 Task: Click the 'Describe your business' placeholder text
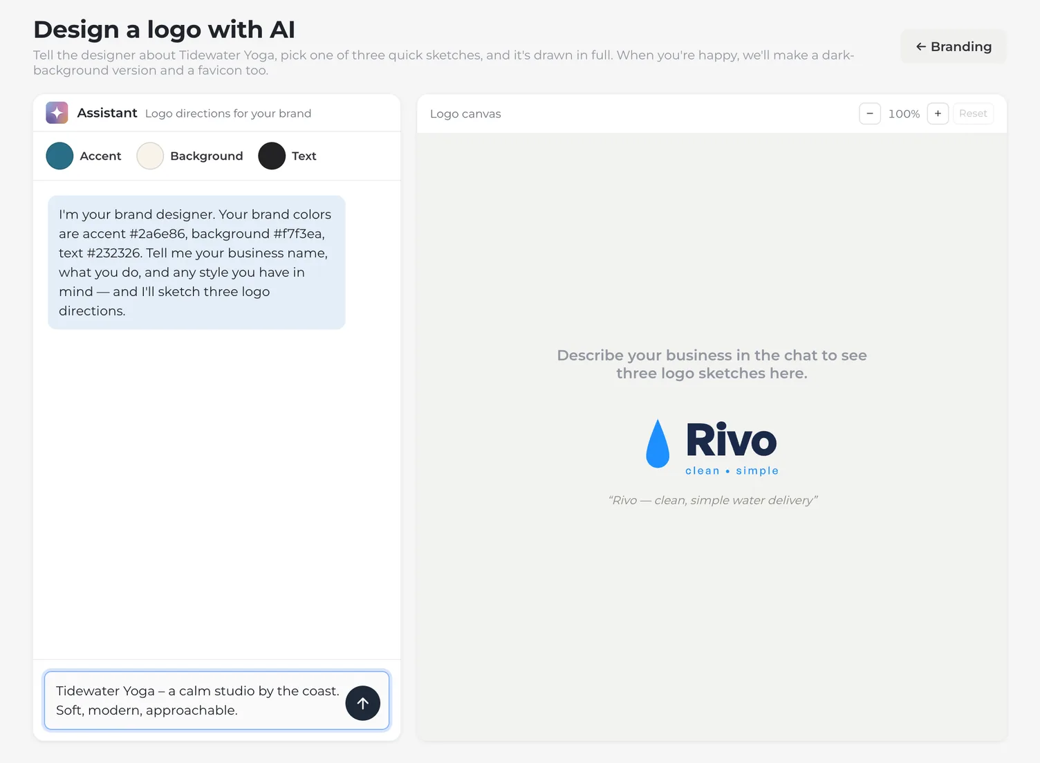tap(712, 364)
